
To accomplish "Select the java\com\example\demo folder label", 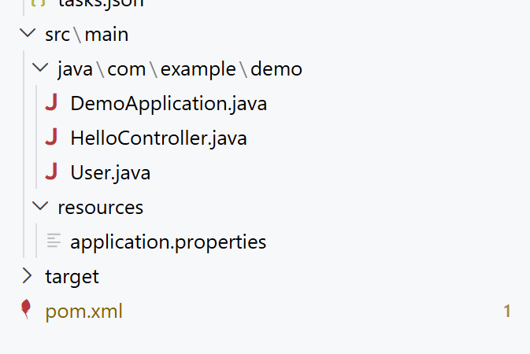I will coord(180,69).
